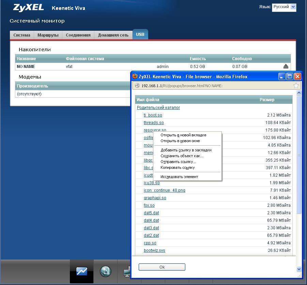Open the cpp.so file link
Viewport: 307px width, 285px height.
pyautogui.click(x=150, y=243)
